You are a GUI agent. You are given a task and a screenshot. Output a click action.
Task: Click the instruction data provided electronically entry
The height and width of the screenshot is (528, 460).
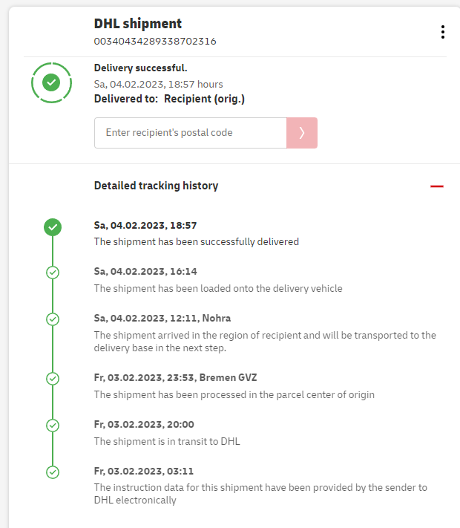(260, 493)
